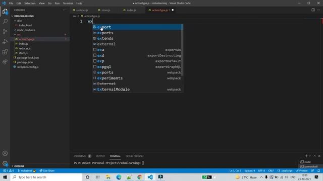Open the notifications bell in status bar
This screenshot has width=323, height=181.
318,171
